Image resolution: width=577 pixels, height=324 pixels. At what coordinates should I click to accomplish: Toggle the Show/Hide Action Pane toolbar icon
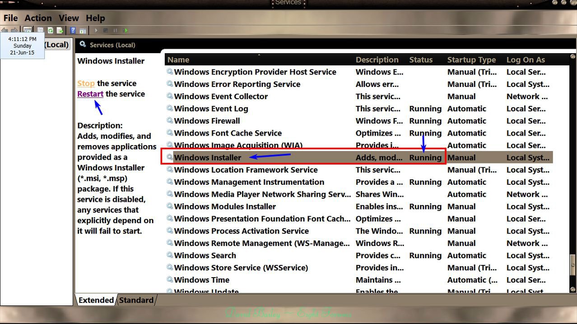83,31
